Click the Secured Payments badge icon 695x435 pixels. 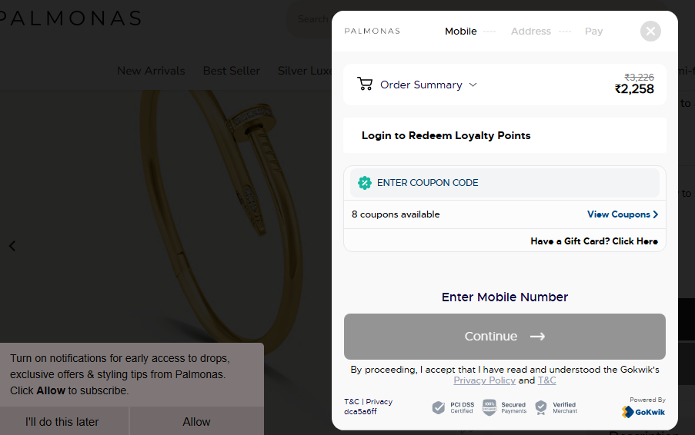point(489,407)
